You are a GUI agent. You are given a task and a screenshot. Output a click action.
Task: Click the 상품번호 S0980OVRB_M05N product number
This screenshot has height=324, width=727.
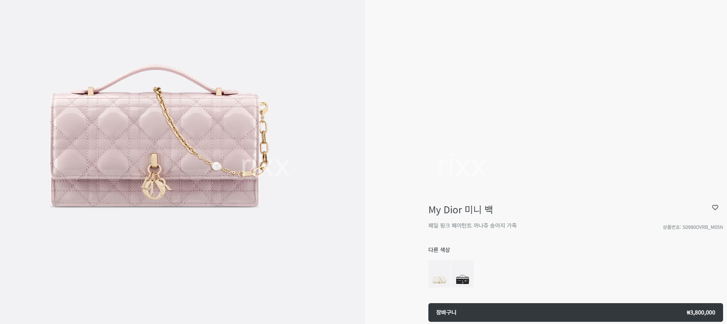point(693,227)
